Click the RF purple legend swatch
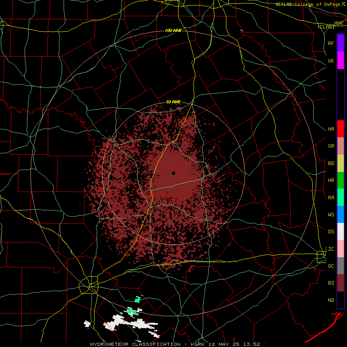 click(340, 43)
